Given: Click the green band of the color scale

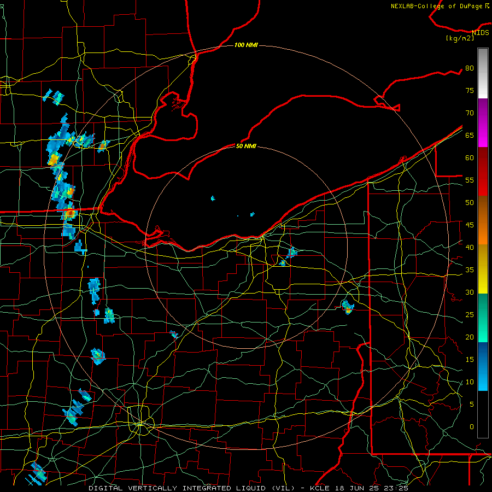Looking at the screenshot, I should tap(483, 318).
